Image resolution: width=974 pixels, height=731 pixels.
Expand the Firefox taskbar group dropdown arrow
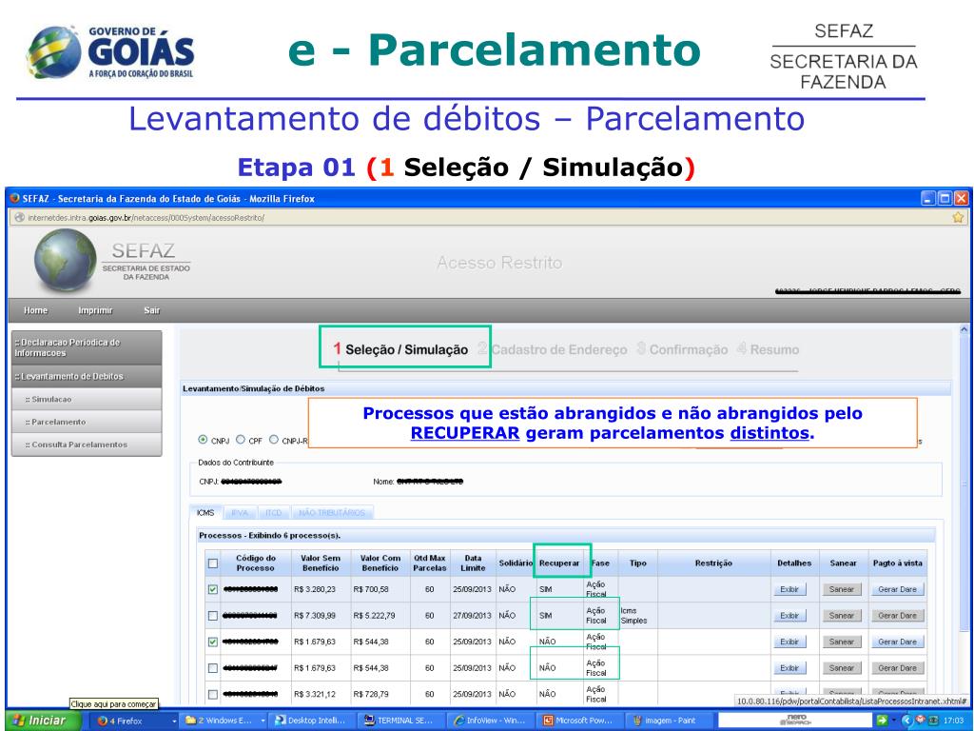tap(175, 721)
